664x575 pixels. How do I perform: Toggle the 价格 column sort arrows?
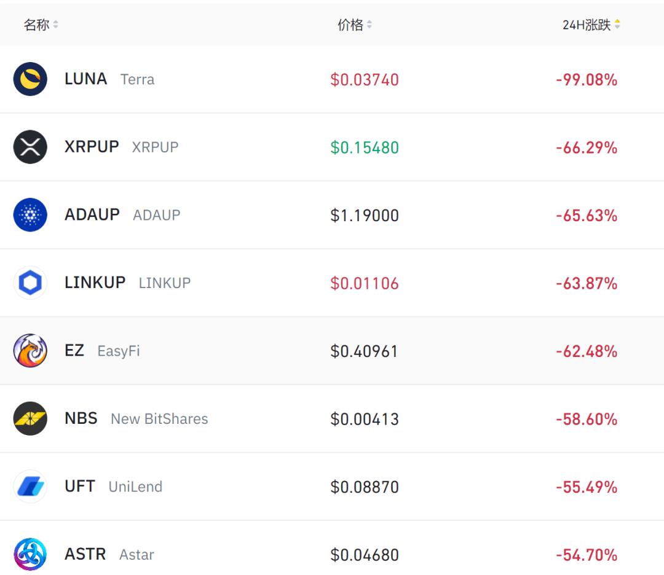(370, 25)
